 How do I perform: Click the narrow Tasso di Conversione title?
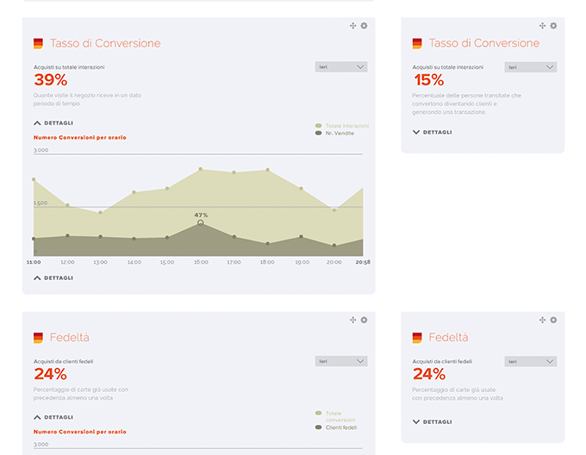[483, 43]
